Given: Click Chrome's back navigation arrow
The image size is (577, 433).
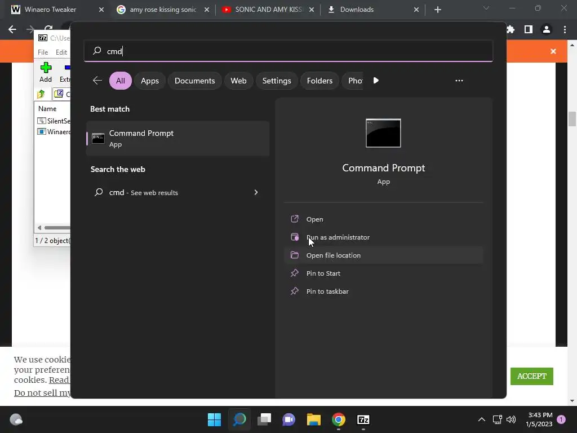Looking at the screenshot, I should (x=12, y=29).
